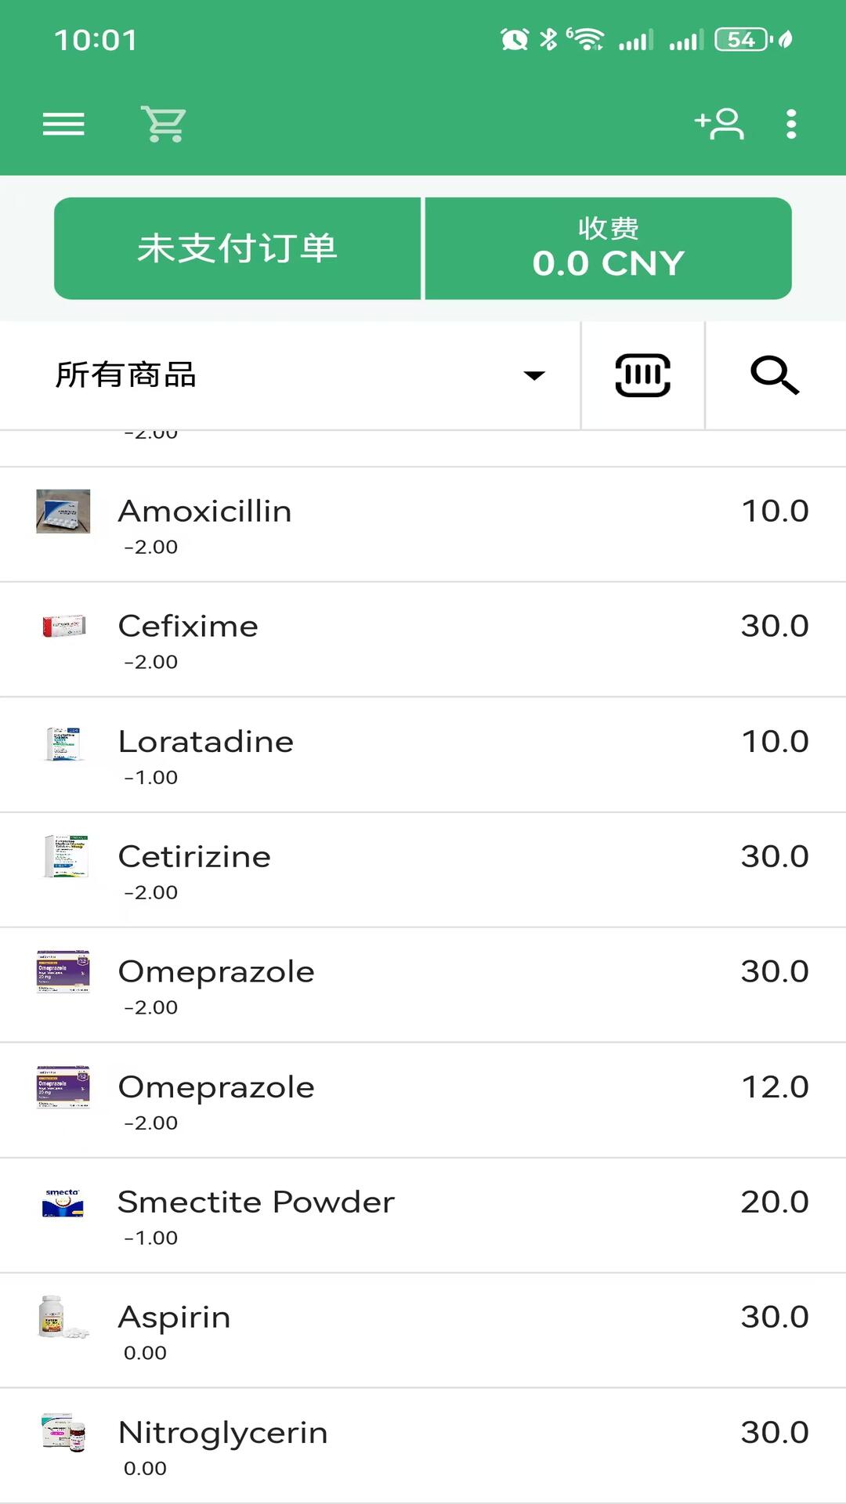Select the Amoxicillin product thumbnail
The width and height of the screenshot is (846, 1504).
point(63,512)
